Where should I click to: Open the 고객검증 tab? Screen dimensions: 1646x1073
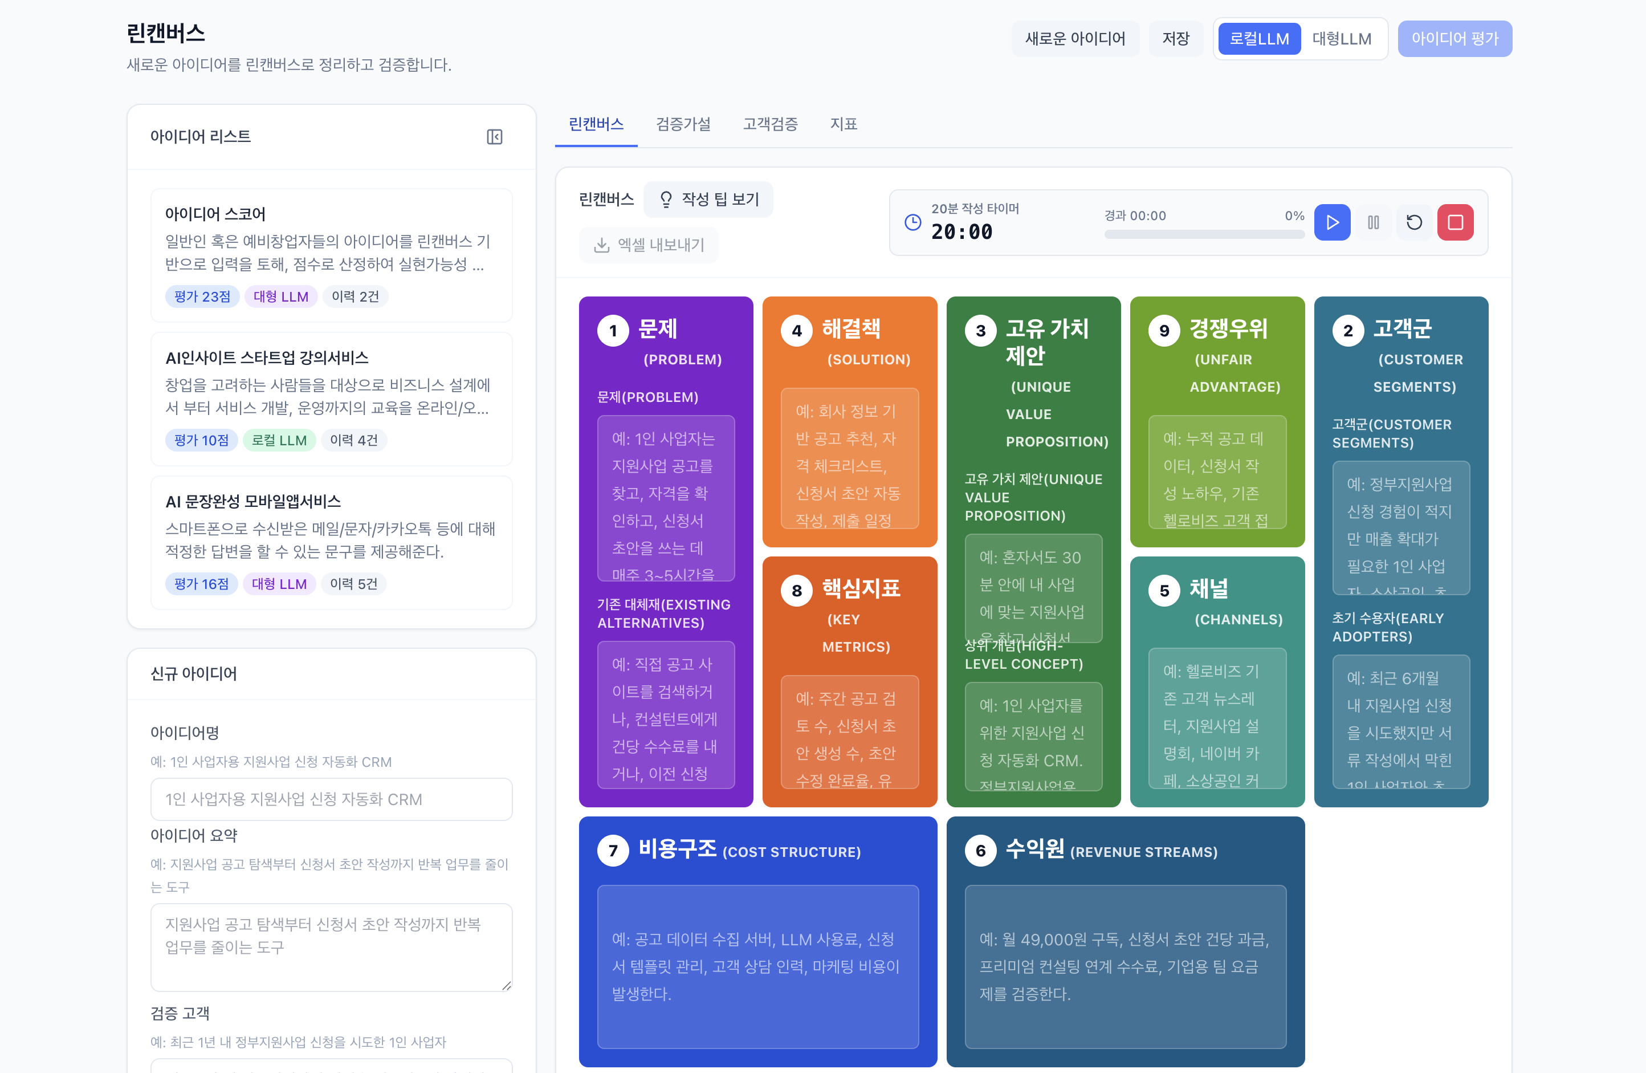pos(770,124)
